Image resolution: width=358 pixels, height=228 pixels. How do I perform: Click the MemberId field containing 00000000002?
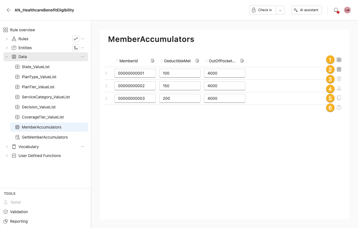pos(135,86)
